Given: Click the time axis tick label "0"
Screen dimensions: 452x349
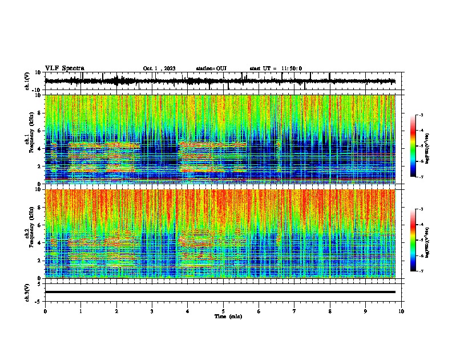Looking at the screenshot, I should [45, 311].
